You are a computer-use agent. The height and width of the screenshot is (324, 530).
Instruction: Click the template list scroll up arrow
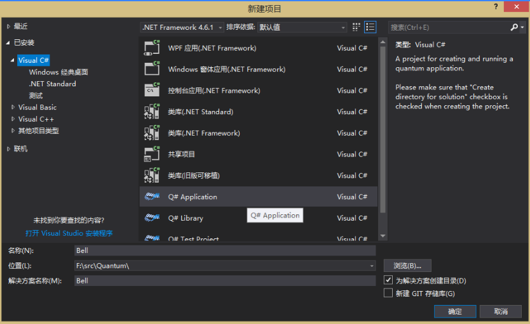tap(383, 42)
